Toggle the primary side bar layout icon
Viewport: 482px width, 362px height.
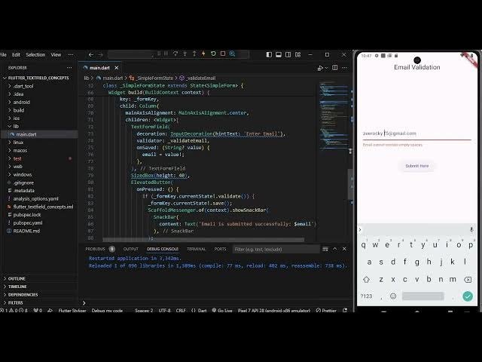(x=269, y=54)
